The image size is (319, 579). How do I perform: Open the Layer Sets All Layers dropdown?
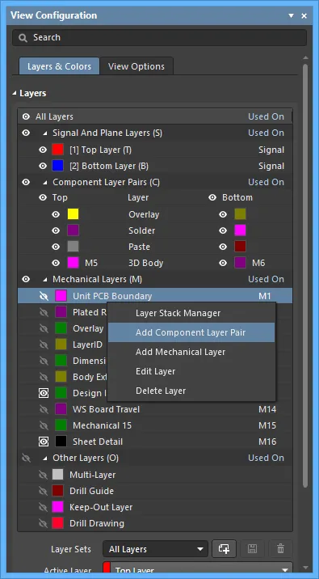(155, 549)
